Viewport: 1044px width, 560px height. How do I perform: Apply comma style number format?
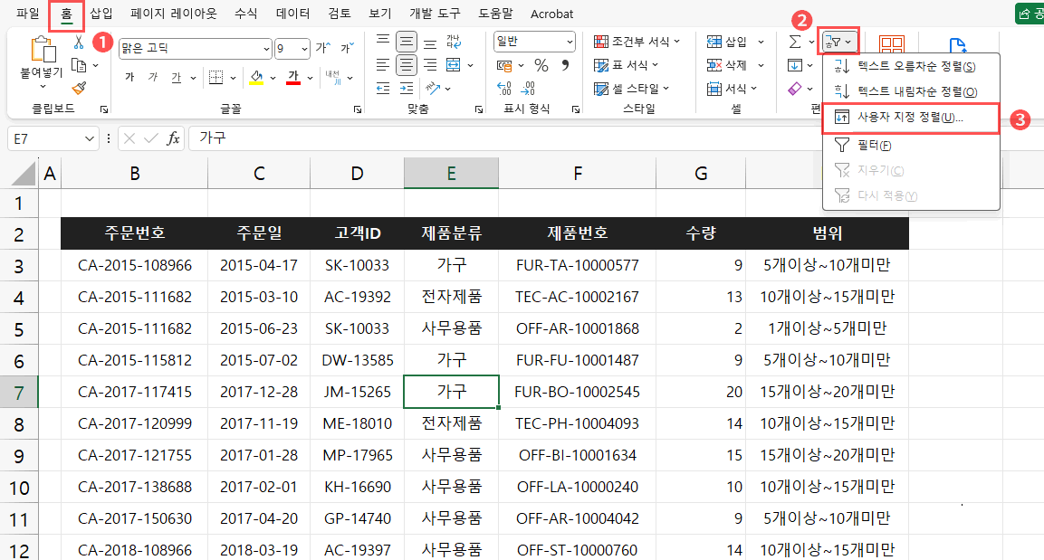(x=565, y=65)
